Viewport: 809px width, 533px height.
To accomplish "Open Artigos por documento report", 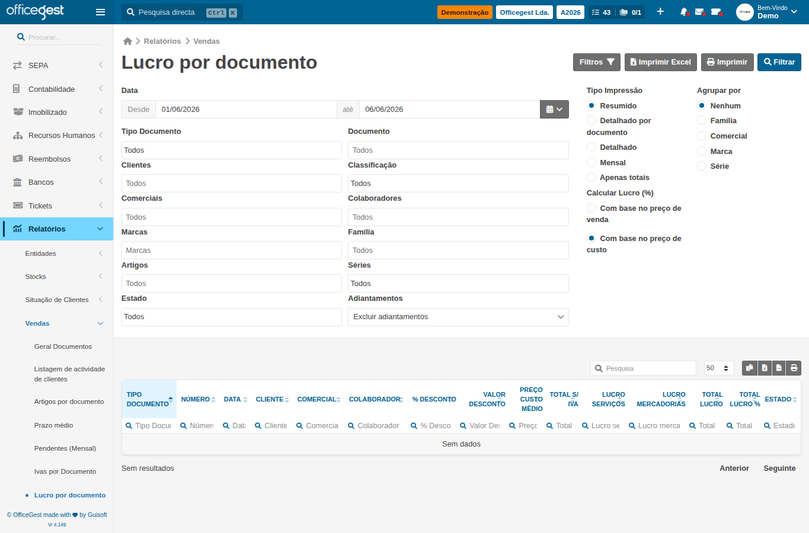I will pyautogui.click(x=69, y=402).
